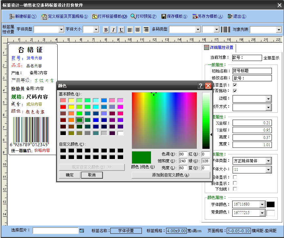Toggle Underline text formatting

click(x=121, y=30)
